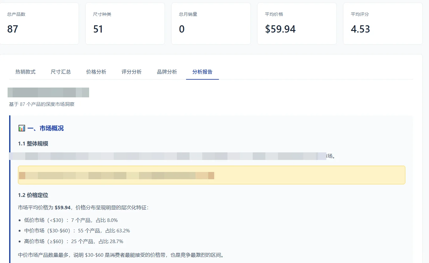Switch to the 热销款式 tab

25,72
